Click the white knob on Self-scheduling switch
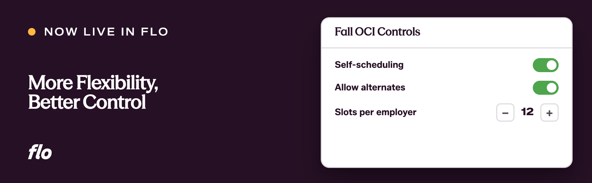This screenshot has width=592, height=183. [551, 65]
